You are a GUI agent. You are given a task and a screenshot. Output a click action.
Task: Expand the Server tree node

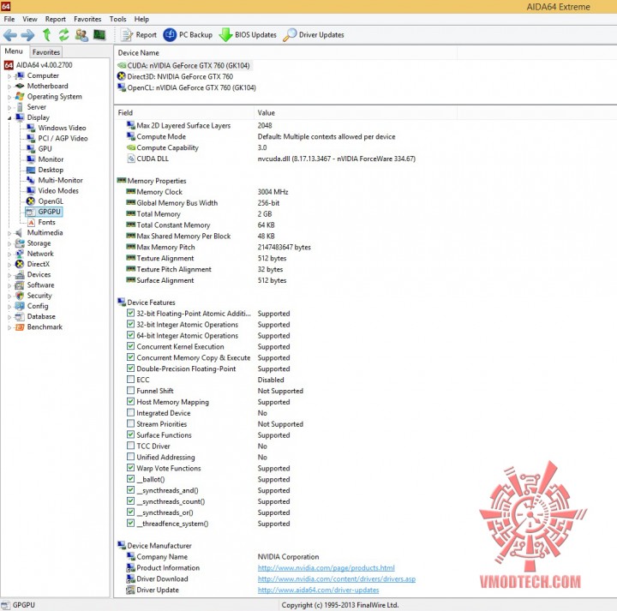(x=9, y=107)
